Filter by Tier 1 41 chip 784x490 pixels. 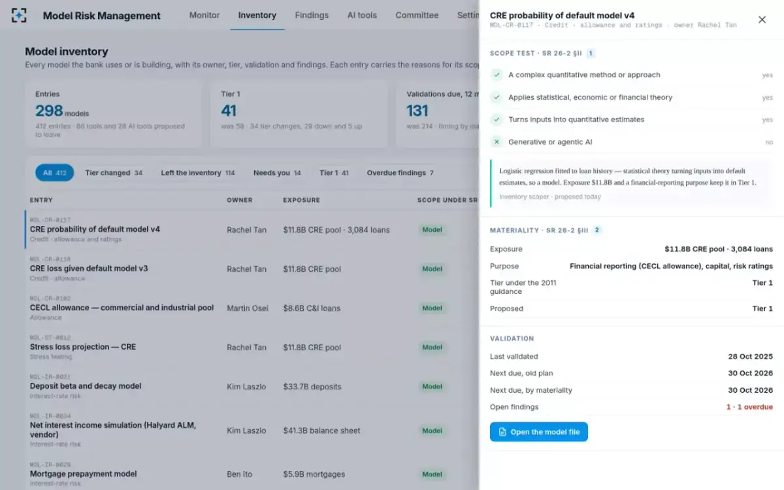tap(334, 173)
